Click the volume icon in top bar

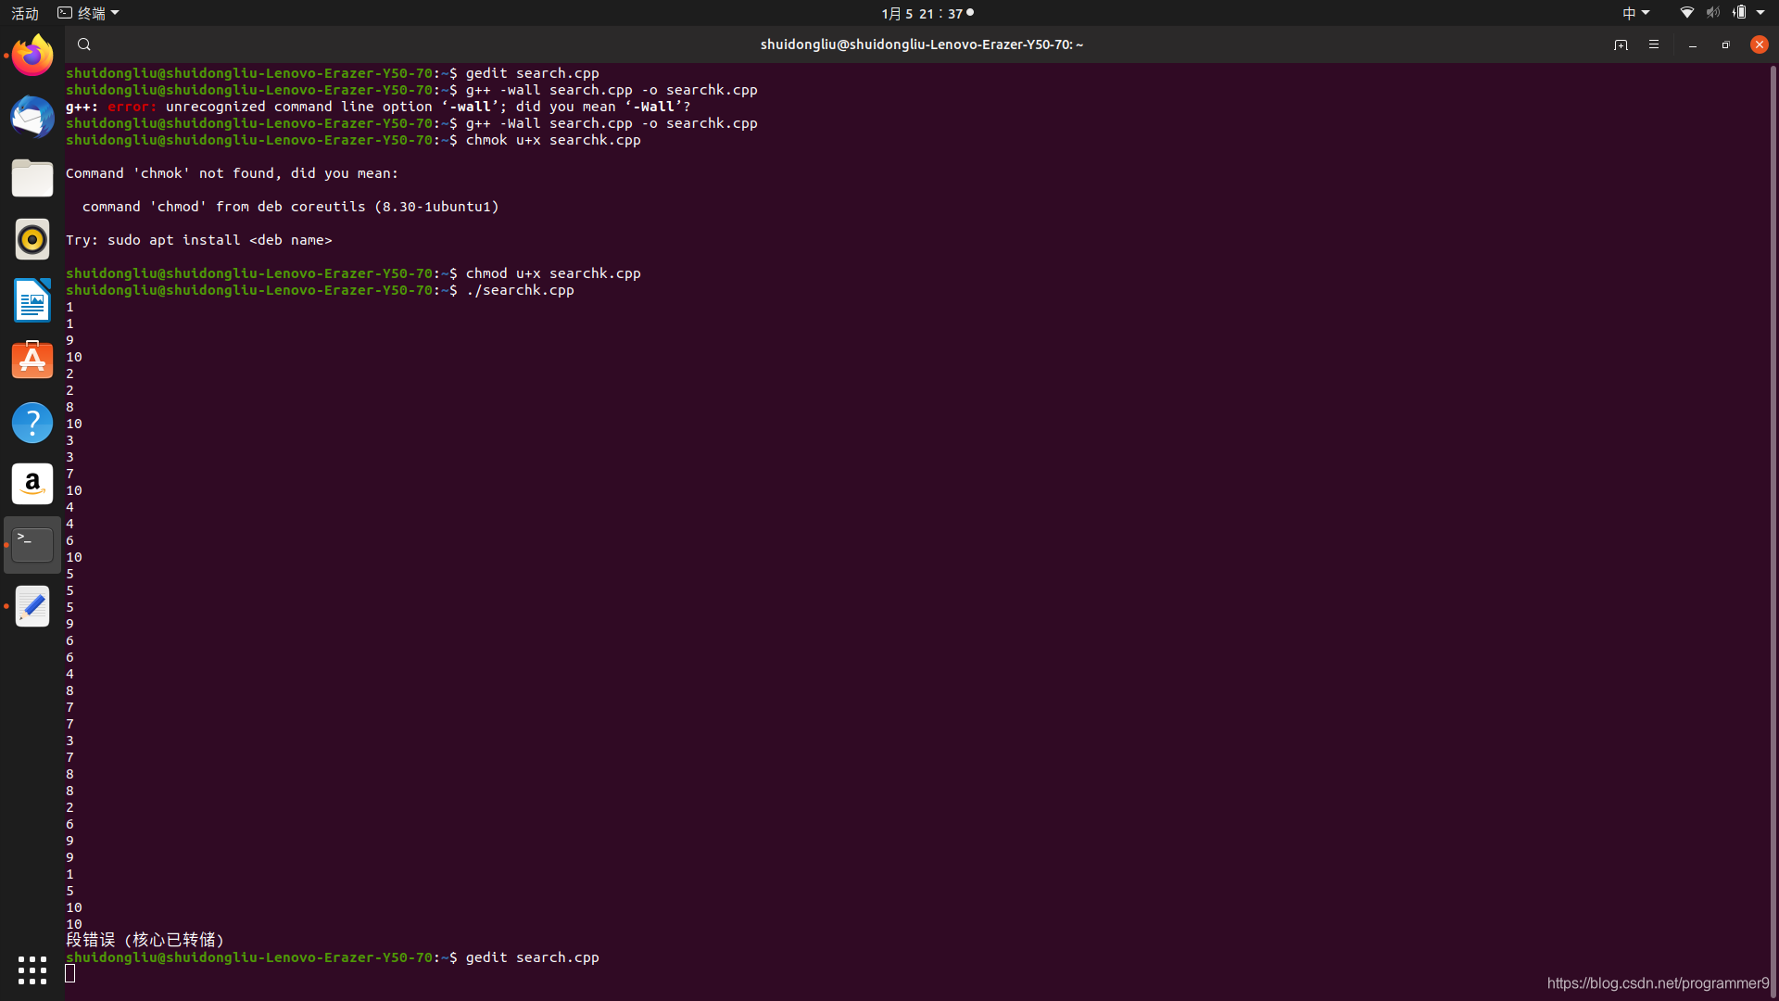tap(1712, 13)
